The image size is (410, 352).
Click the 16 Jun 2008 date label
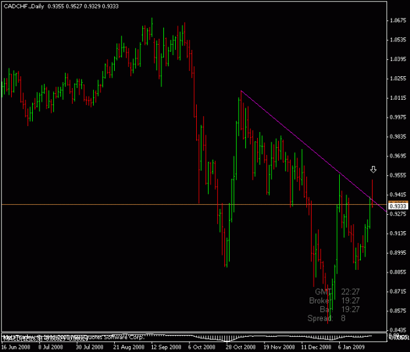coord(16,347)
